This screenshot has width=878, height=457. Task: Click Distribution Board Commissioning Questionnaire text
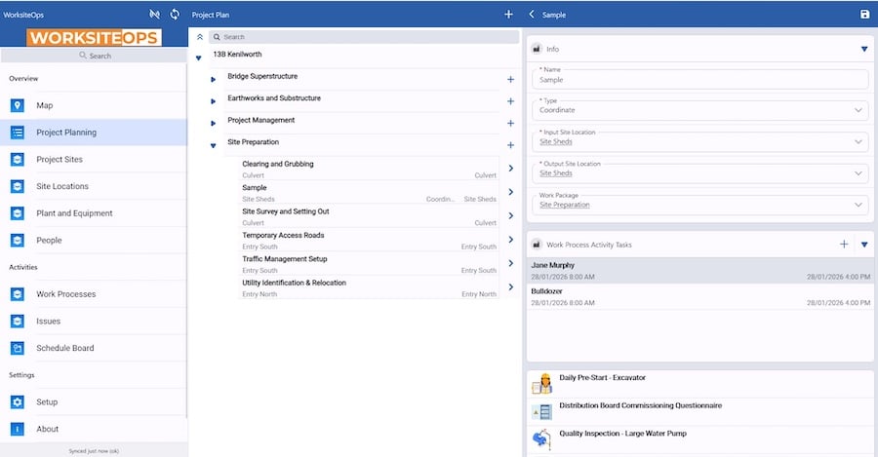coord(641,405)
